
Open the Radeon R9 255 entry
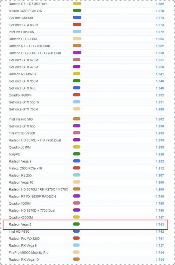[x=20, y=175]
